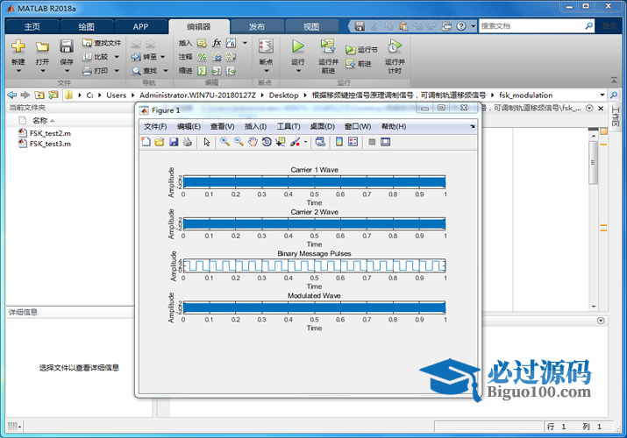
Task: Click 查找 (Find) magnifier button
Action: [x=145, y=71]
